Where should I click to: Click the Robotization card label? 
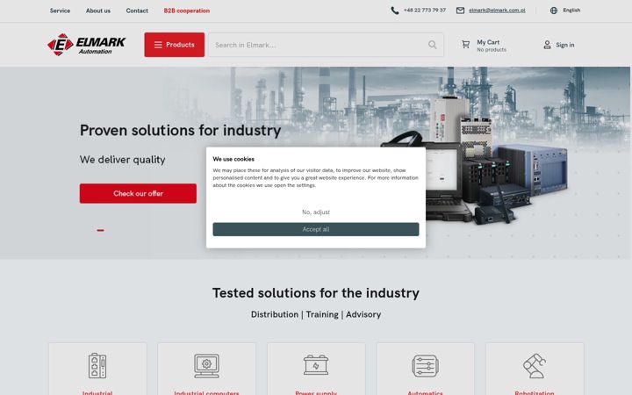point(535,392)
